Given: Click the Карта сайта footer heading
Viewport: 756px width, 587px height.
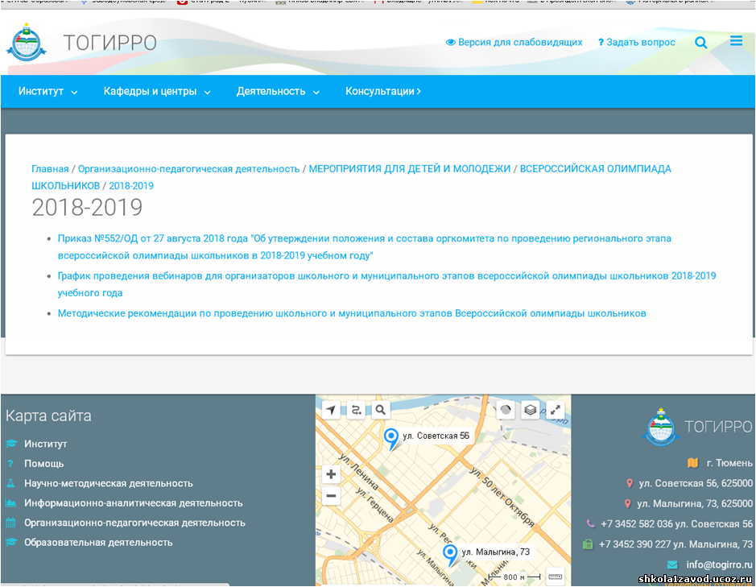Looking at the screenshot, I should [48, 415].
